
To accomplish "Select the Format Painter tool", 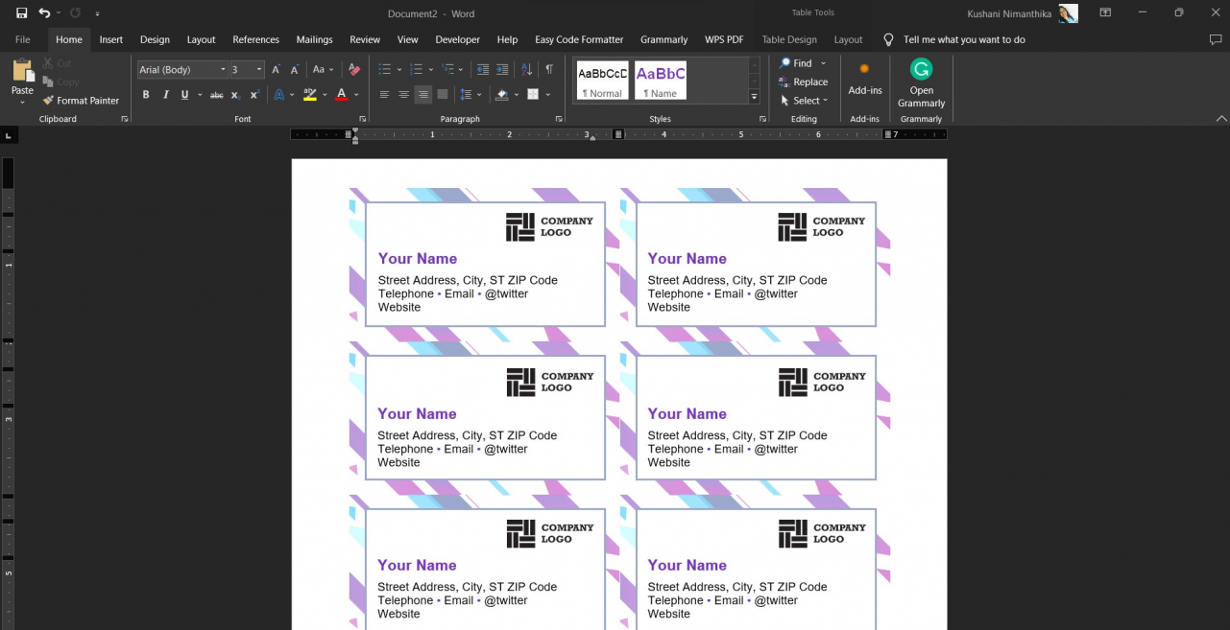I will [81, 100].
